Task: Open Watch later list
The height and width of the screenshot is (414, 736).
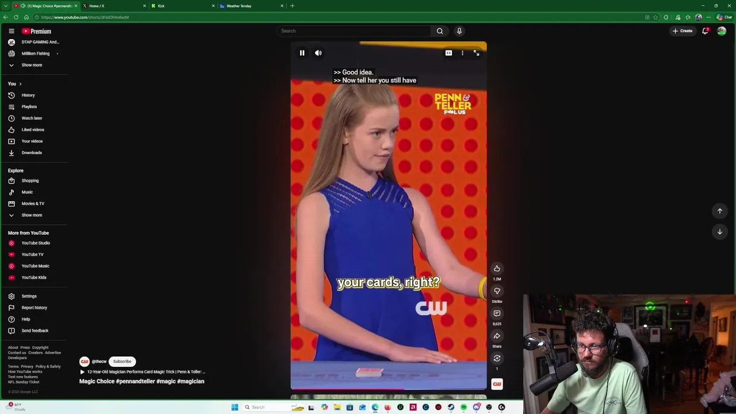Action: (x=32, y=118)
